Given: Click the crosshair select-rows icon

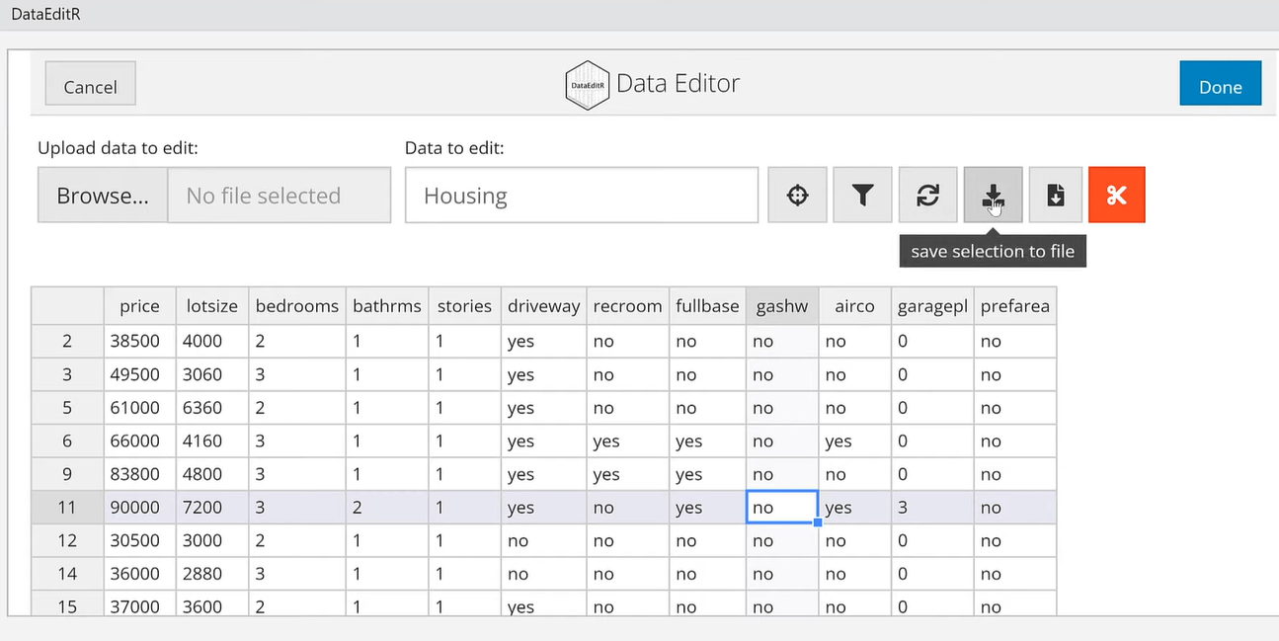Looking at the screenshot, I should (x=797, y=196).
